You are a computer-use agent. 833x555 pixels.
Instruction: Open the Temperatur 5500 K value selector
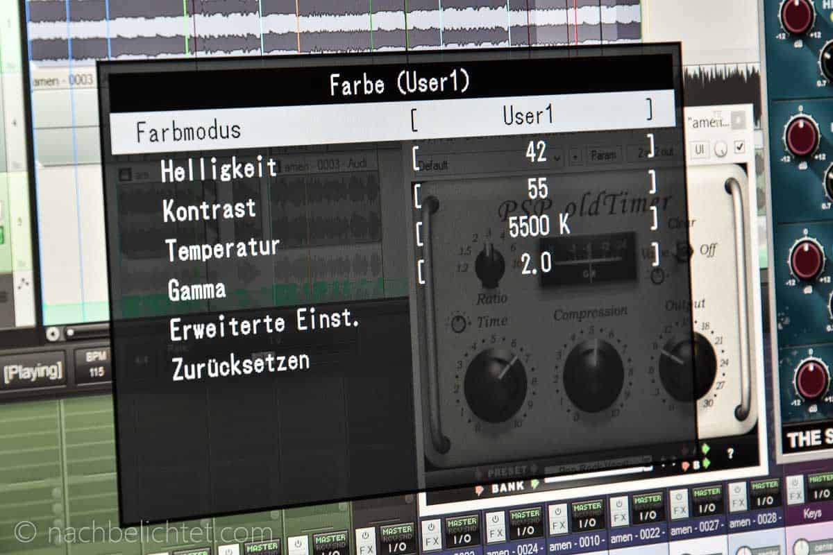537,227
